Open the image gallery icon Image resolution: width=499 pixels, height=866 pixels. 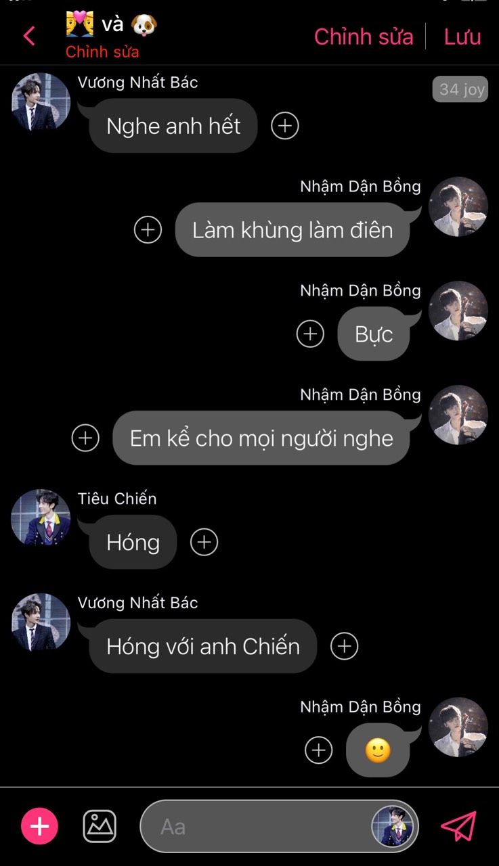coord(100,826)
